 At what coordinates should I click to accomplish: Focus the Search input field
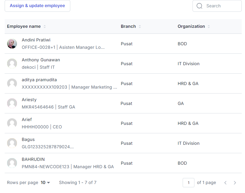[221, 6]
